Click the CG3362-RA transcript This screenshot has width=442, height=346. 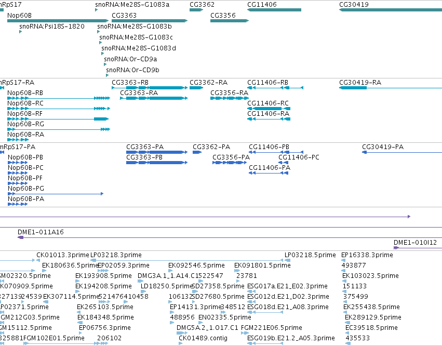pos(196,88)
